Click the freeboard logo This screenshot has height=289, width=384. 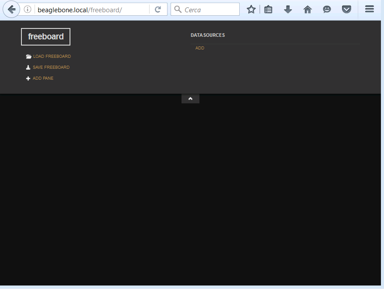[45, 37]
